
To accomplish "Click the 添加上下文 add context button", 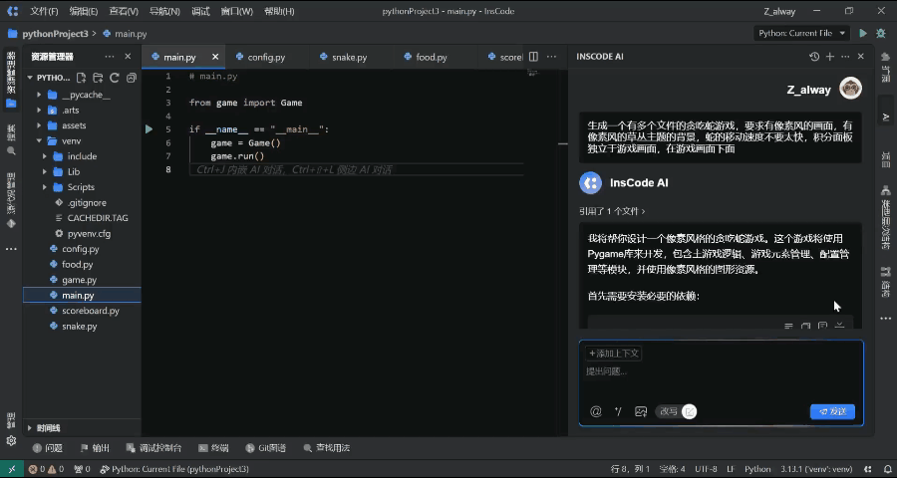I will pos(614,354).
